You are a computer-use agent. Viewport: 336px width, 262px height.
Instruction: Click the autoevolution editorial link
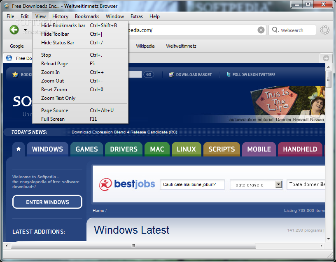coord(276,120)
